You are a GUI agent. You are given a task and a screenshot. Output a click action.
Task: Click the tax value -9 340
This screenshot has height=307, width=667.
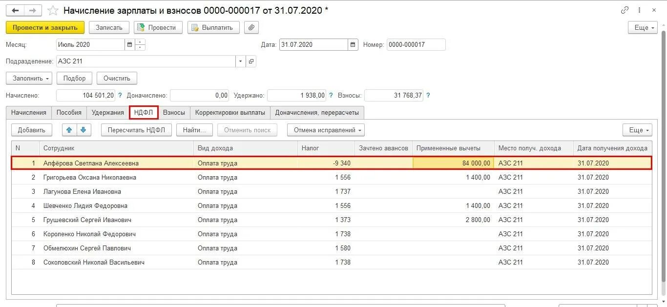[341, 163]
